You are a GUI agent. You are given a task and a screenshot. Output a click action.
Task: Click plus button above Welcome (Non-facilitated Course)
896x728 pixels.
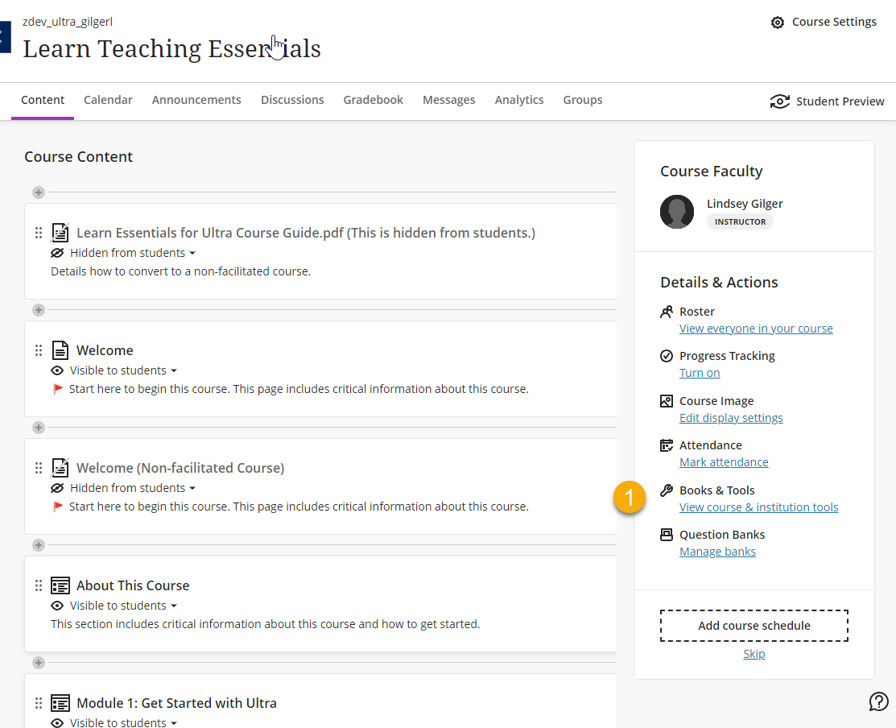[39, 428]
